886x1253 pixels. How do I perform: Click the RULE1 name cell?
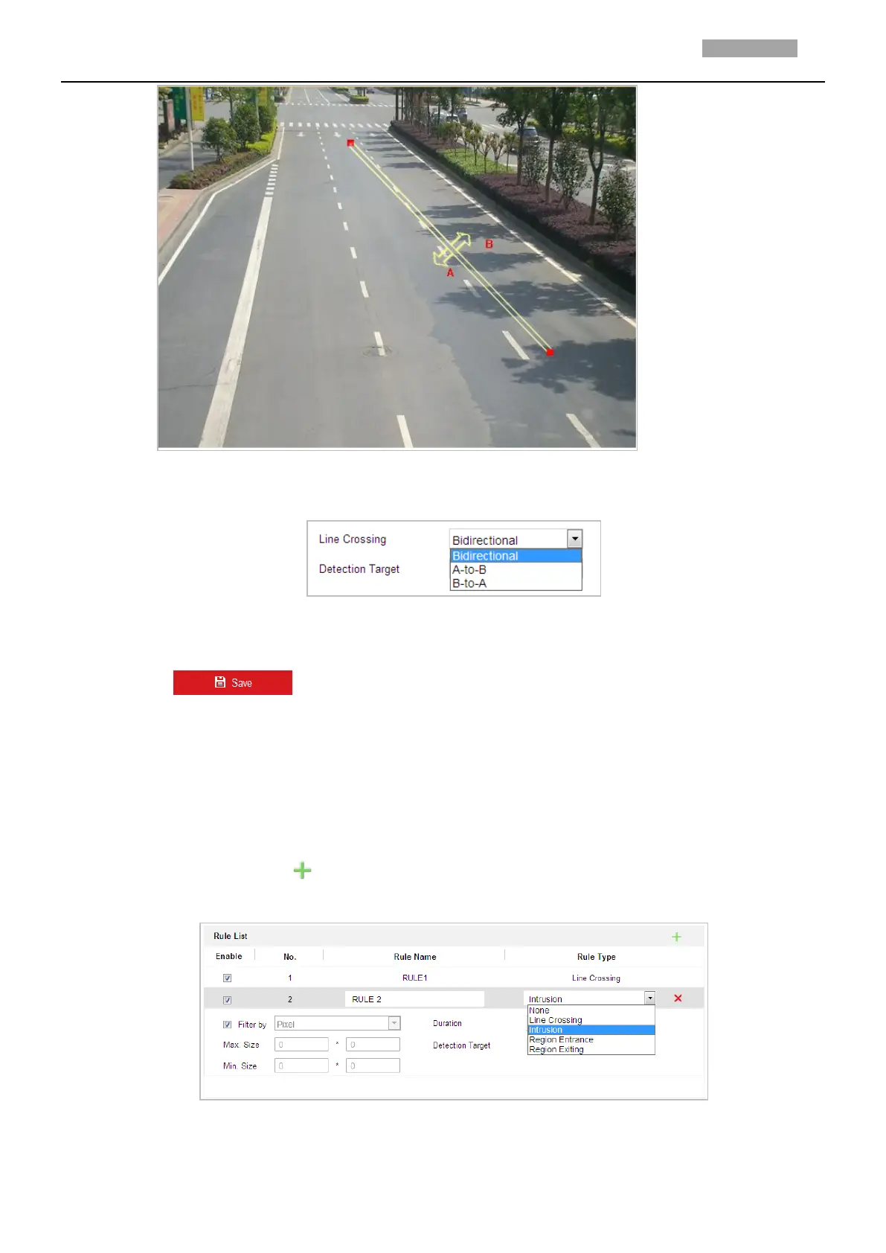[x=414, y=978]
